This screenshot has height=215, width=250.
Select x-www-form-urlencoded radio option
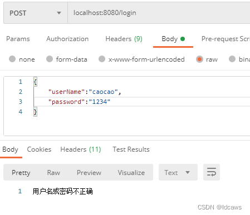(x=102, y=59)
